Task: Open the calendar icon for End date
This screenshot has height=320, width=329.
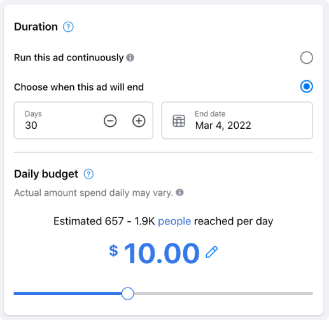Action: [x=179, y=121]
